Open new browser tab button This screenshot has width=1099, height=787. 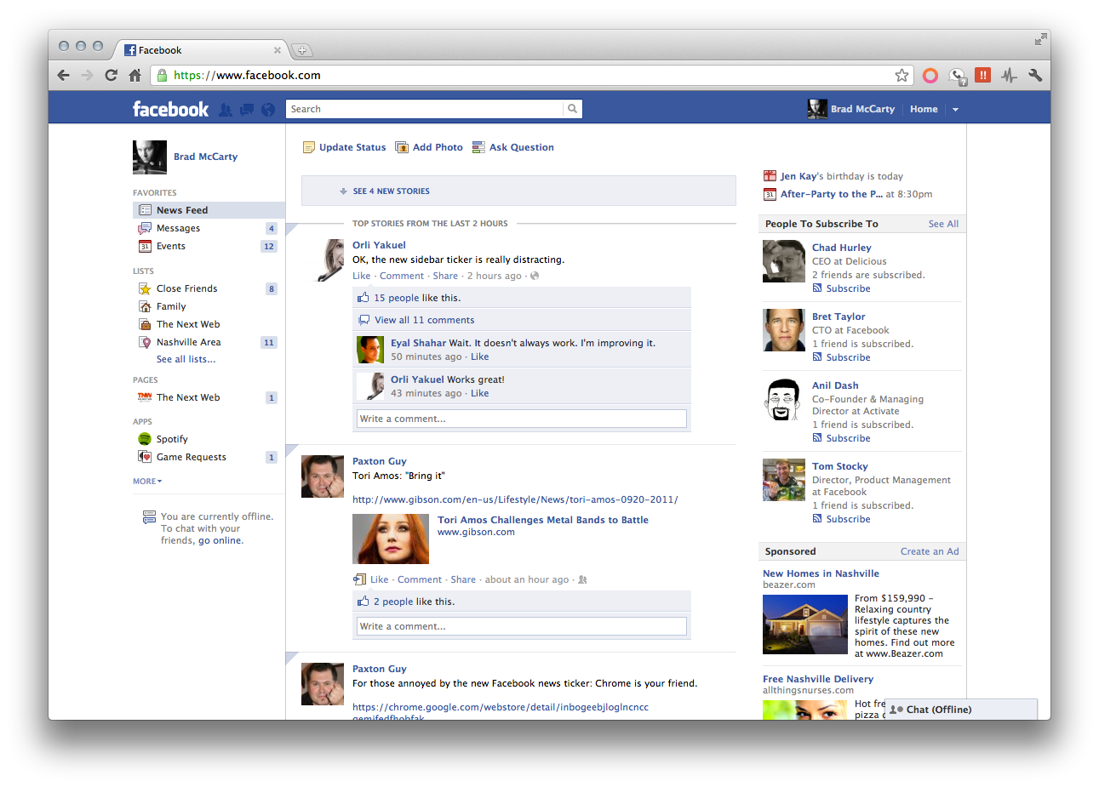pyautogui.click(x=301, y=50)
